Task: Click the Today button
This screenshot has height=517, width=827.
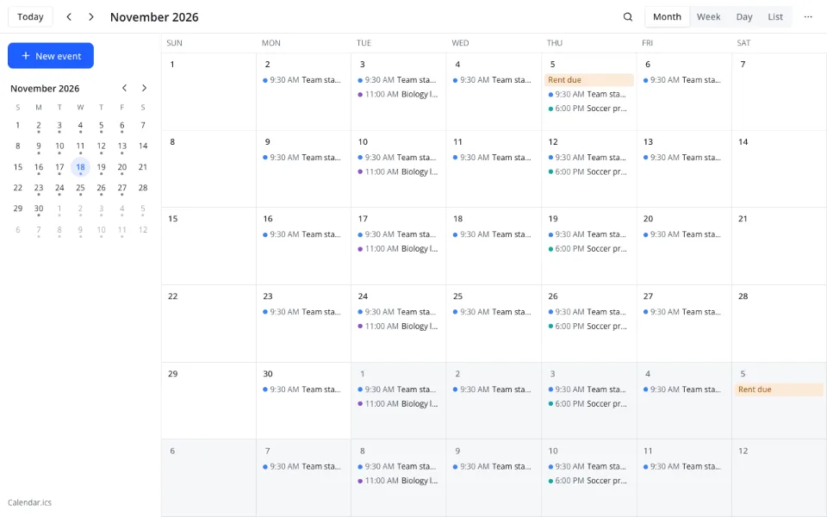Action: point(30,17)
